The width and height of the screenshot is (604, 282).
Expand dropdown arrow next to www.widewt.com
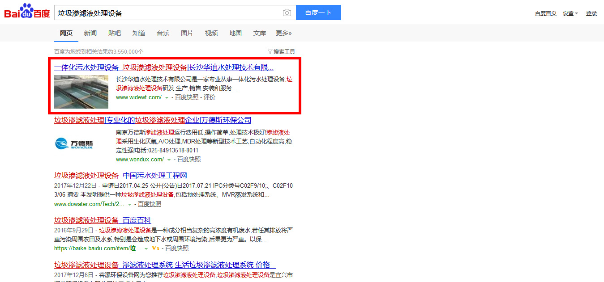click(167, 97)
